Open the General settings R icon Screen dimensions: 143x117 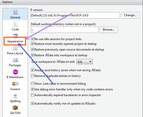[15, 12]
